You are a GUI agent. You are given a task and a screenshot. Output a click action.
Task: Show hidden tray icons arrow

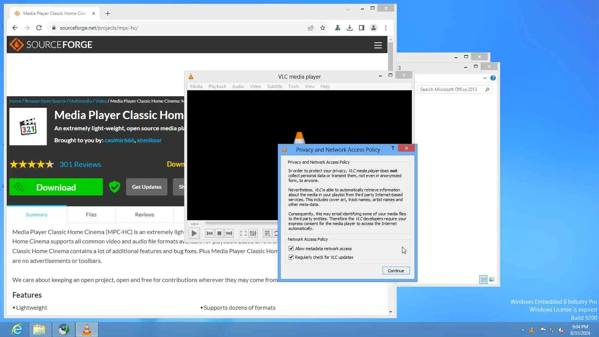click(x=523, y=330)
